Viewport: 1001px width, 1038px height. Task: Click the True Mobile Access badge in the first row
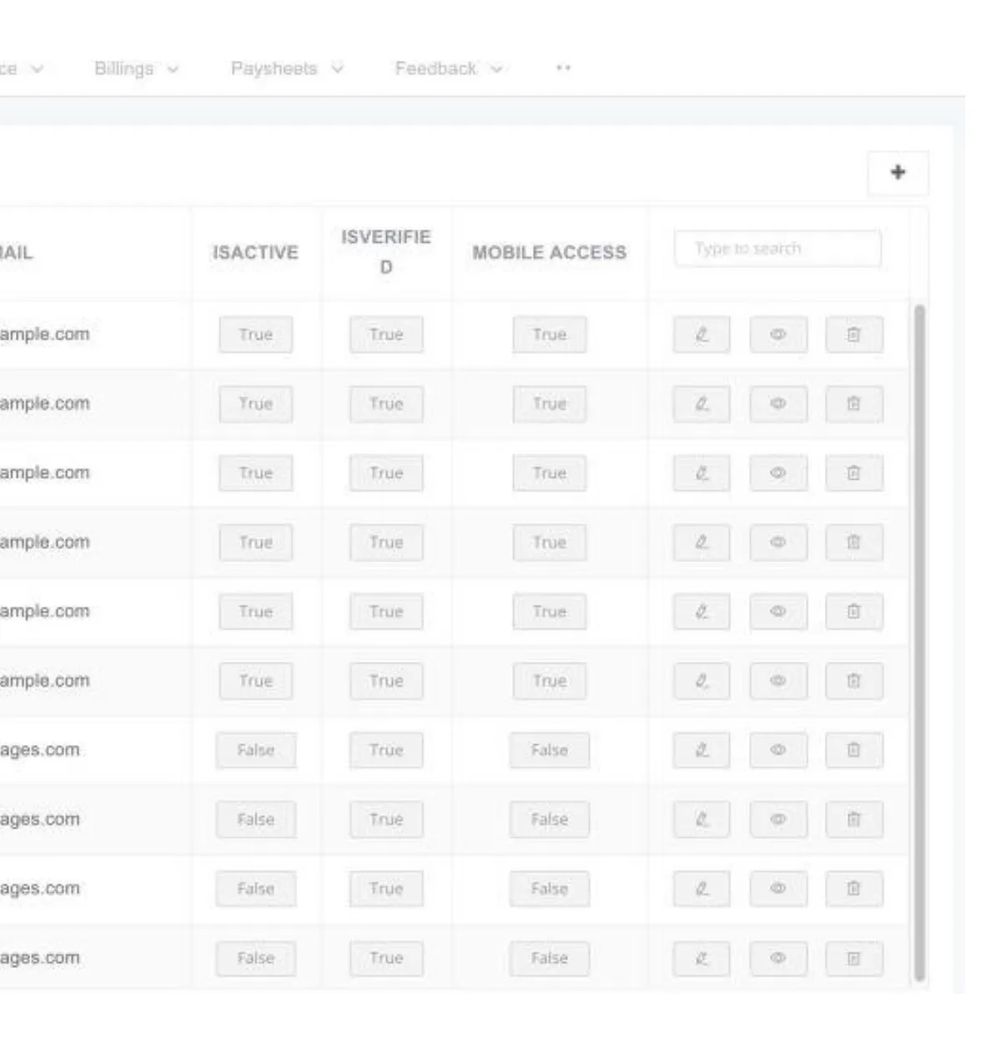[x=549, y=335]
